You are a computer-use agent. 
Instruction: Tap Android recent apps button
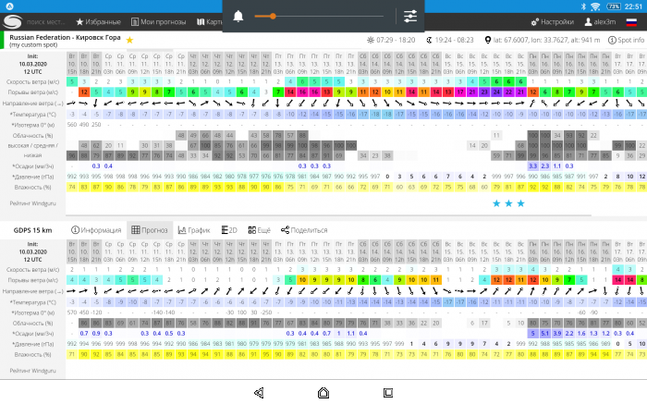(388, 393)
